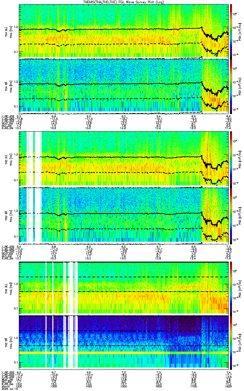Click the PSD color bar beside THE B-parallel panel
244x391 pixels.
pos(231,342)
